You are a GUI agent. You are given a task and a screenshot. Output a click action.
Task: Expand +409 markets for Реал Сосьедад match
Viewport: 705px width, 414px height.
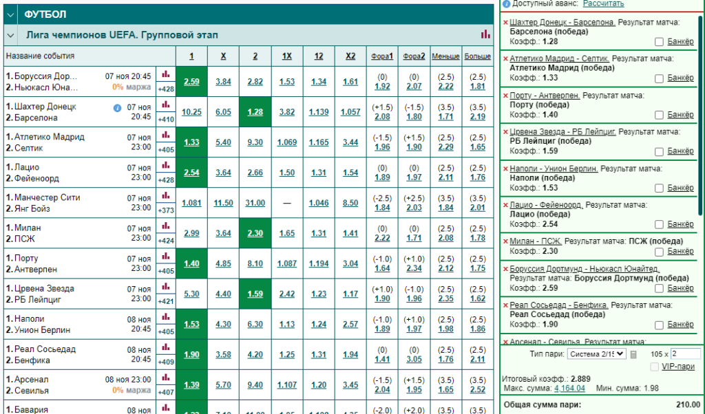[x=166, y=362]
